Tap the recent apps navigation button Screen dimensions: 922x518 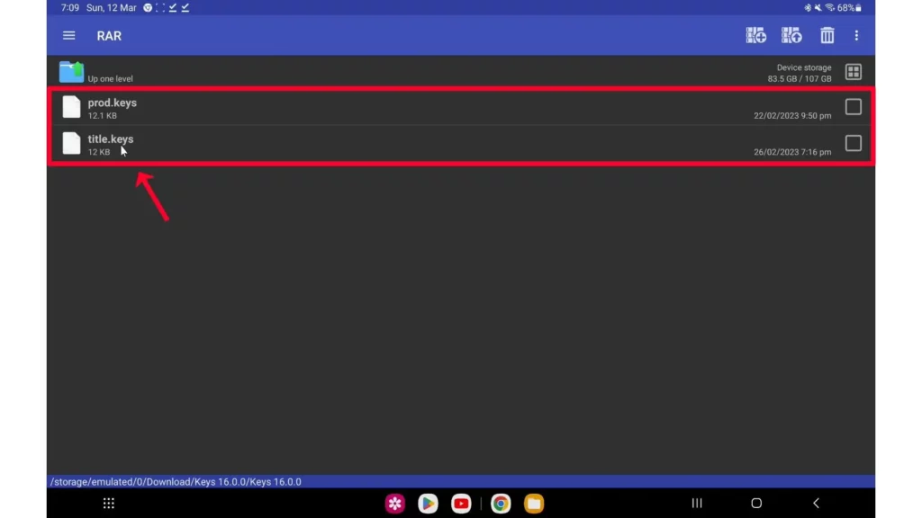[x=697, y=504]
